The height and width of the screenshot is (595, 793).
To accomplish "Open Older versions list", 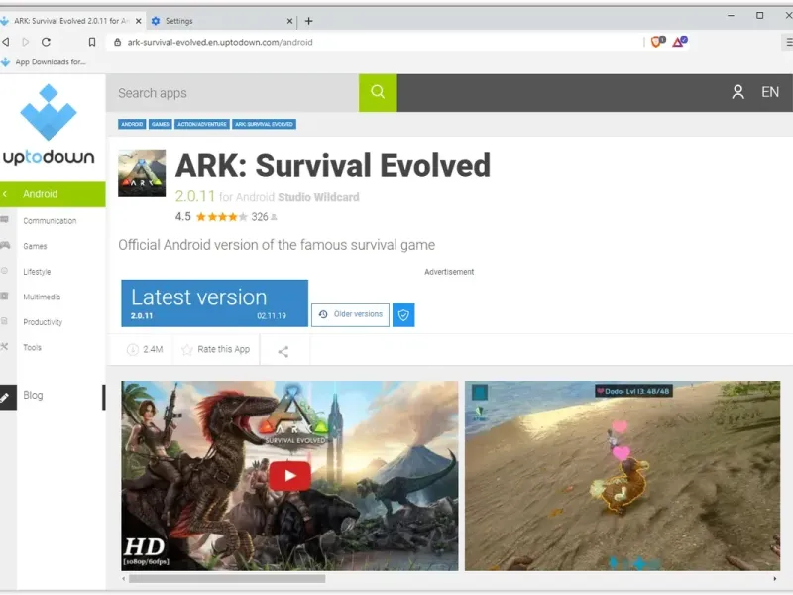I will tap(350, 314).
